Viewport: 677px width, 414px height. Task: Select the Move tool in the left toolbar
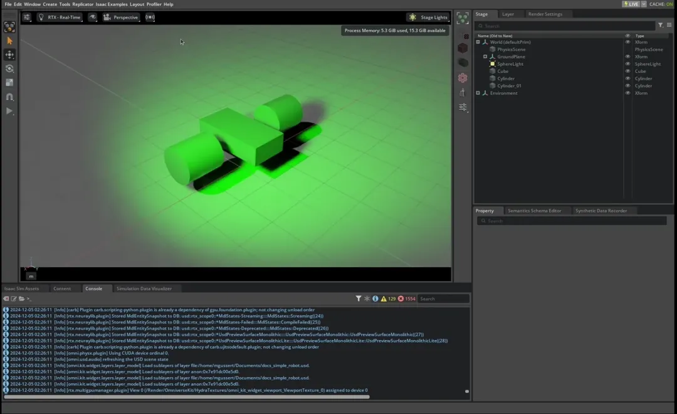(9, 55)
